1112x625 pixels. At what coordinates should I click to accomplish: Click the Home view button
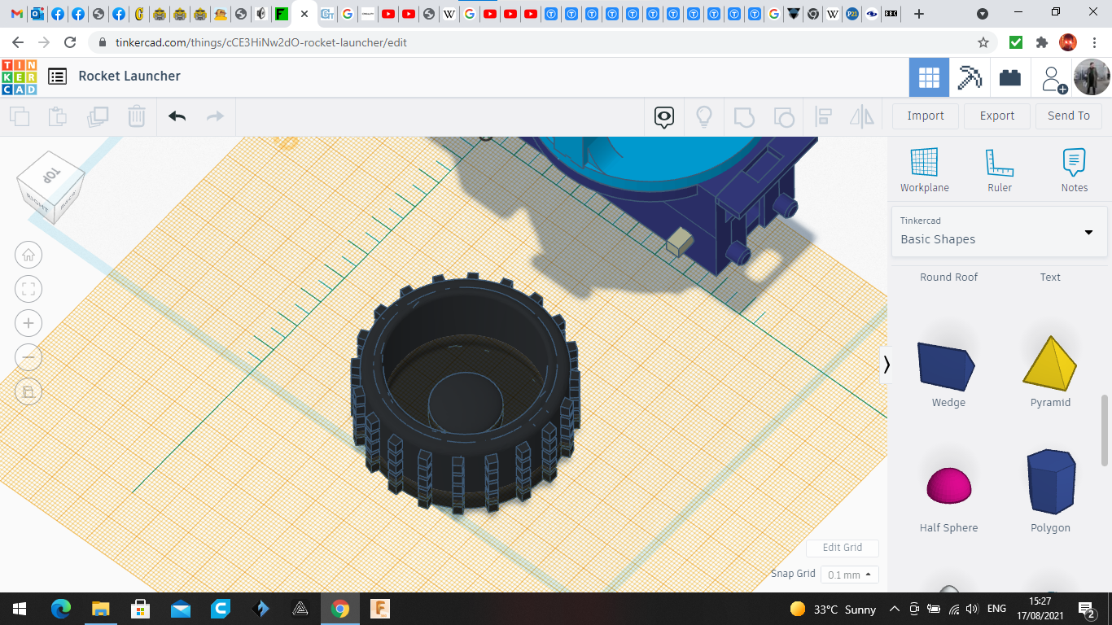click(x=28, y=255)
